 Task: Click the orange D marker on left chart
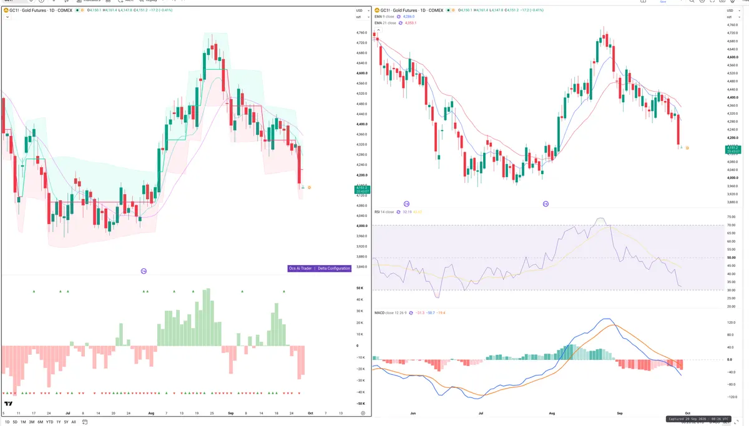click(309, 187)
